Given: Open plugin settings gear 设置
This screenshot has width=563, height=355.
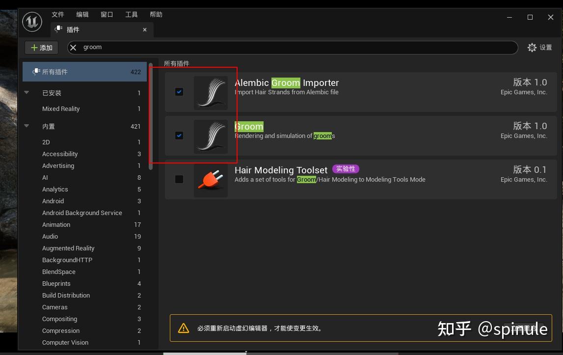Looking at the screenshot, I should point(539,48).
